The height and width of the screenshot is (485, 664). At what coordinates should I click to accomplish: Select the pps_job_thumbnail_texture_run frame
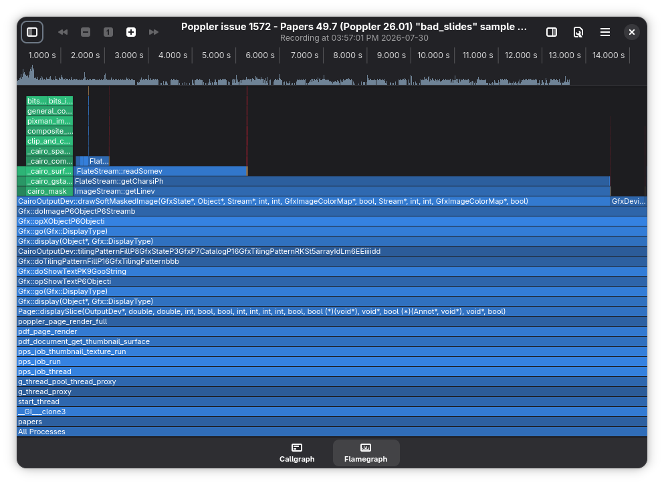click(x=332, y=351)
